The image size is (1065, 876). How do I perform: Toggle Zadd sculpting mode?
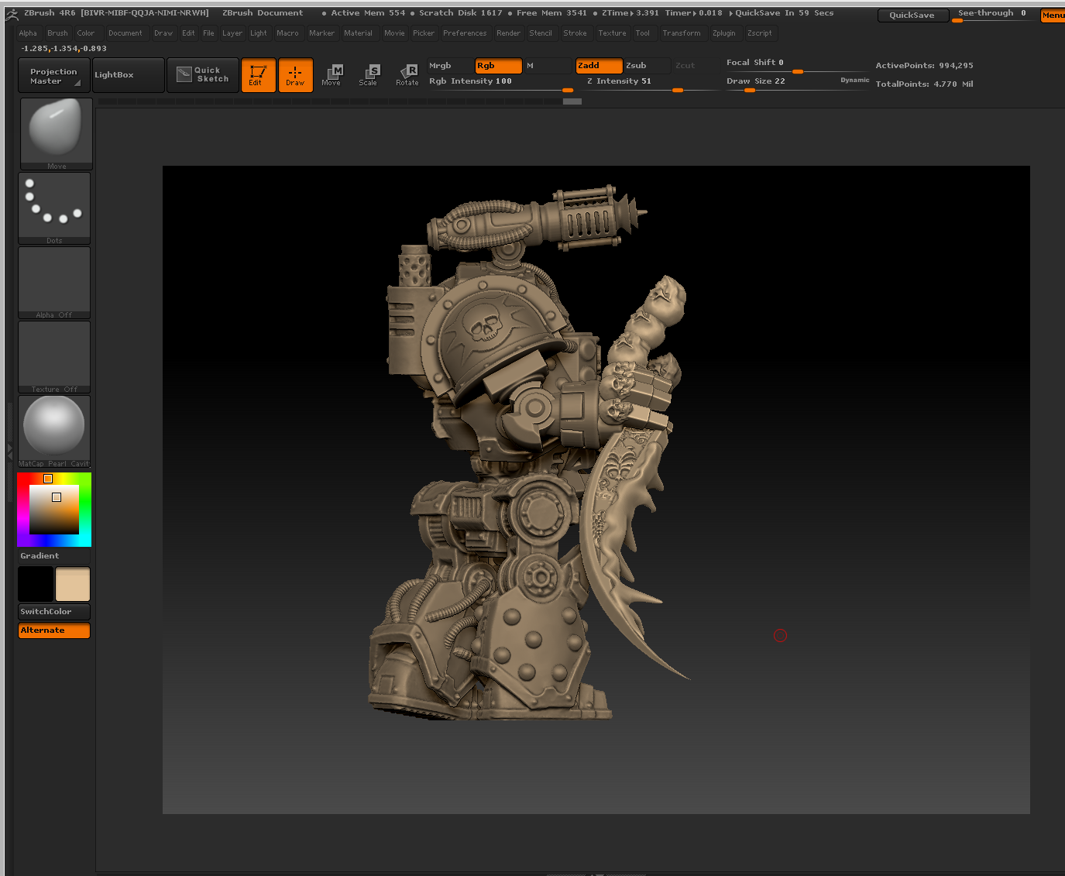(x=598, y=66)
